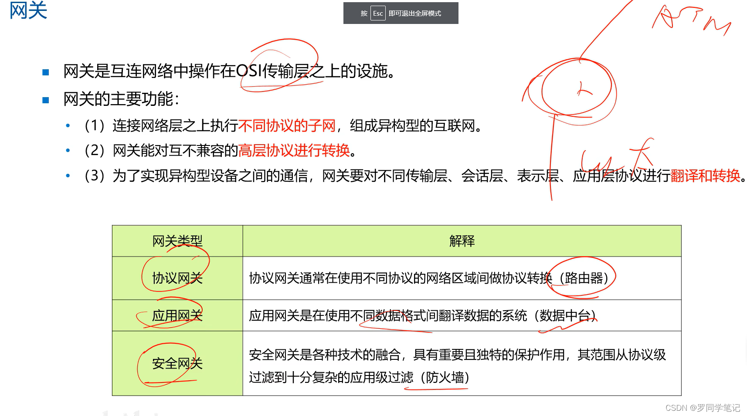Click the sentence 协议网关通常在使用不同协议的网络区域间做协议转换

click(401, 278)
